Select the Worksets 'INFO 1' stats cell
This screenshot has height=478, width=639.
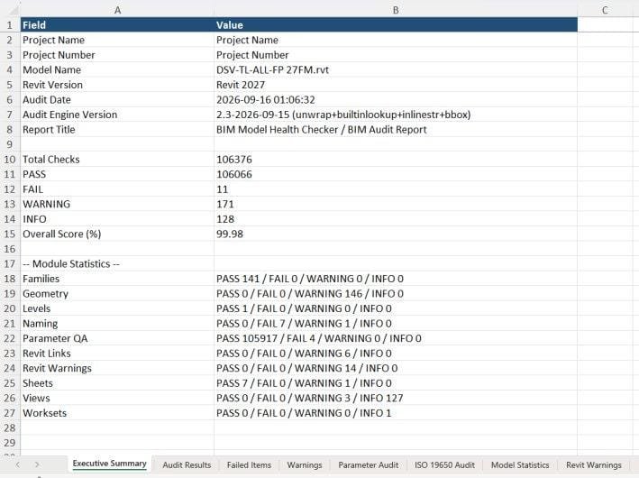396,413
